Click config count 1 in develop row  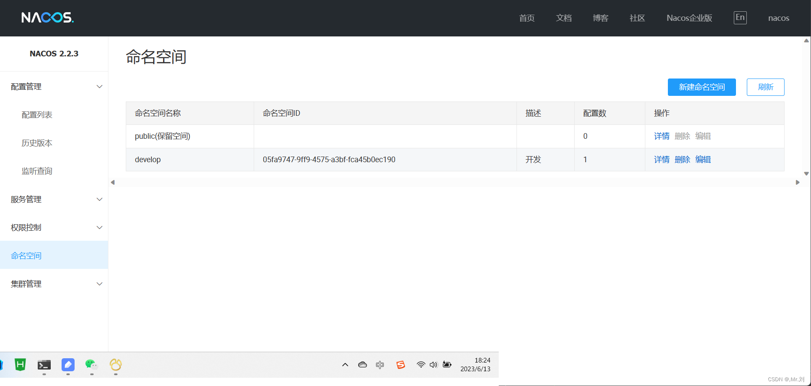(610, 160)
